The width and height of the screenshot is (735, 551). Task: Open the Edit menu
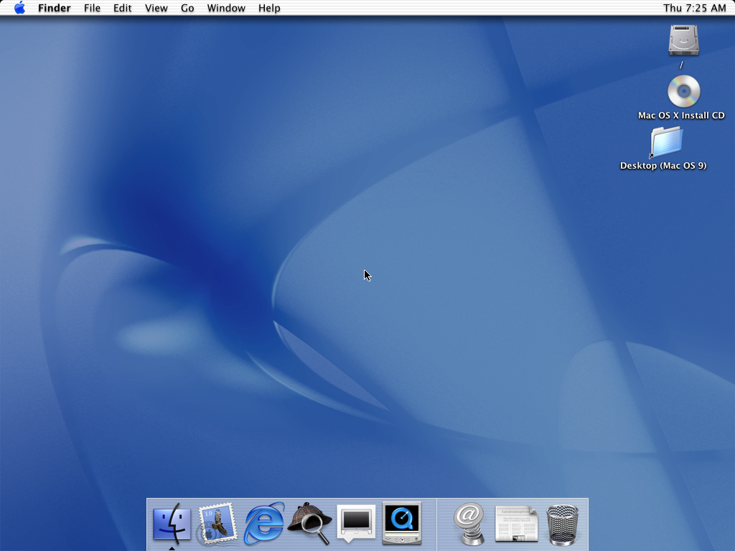(123, 8)
